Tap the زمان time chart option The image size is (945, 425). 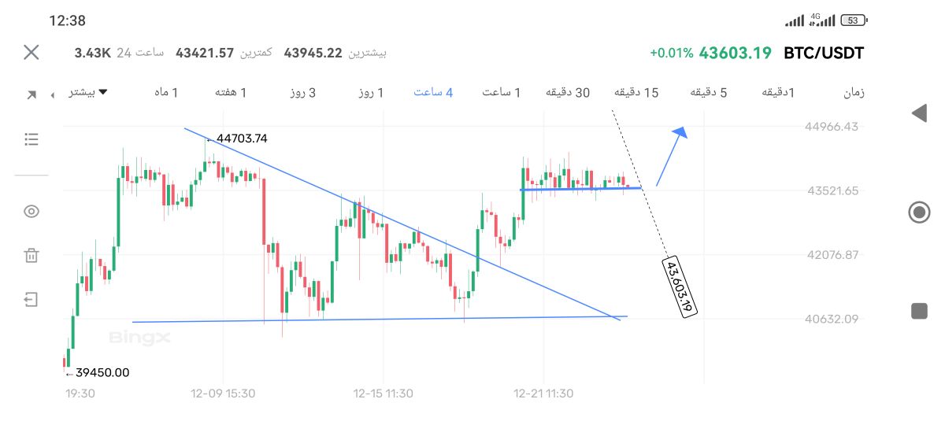click(x=854, y=93)
